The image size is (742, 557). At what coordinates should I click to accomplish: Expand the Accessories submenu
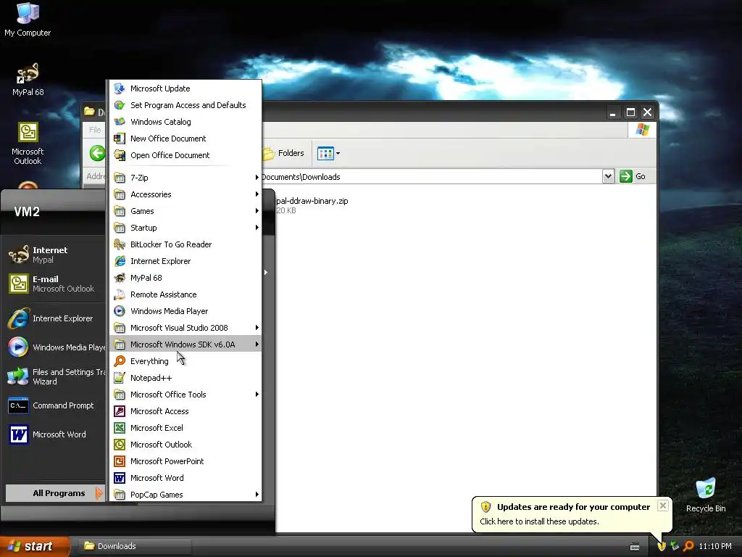point(185,194)
